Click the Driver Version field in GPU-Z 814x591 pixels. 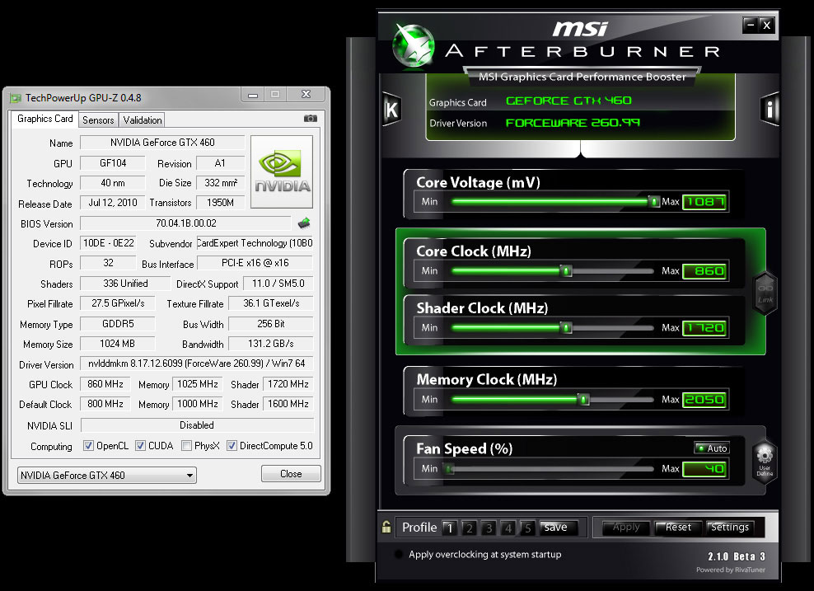tap(197, 364)
